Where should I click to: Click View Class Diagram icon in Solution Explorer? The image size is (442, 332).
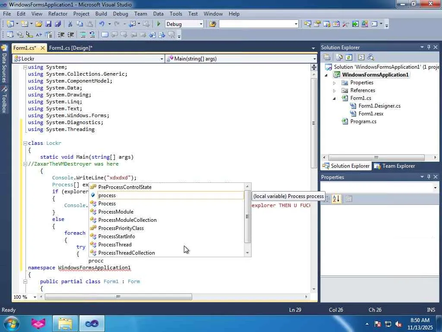371,57
